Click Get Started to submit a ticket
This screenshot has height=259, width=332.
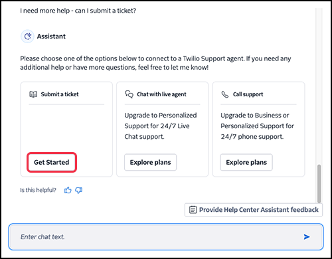[52, 162]
